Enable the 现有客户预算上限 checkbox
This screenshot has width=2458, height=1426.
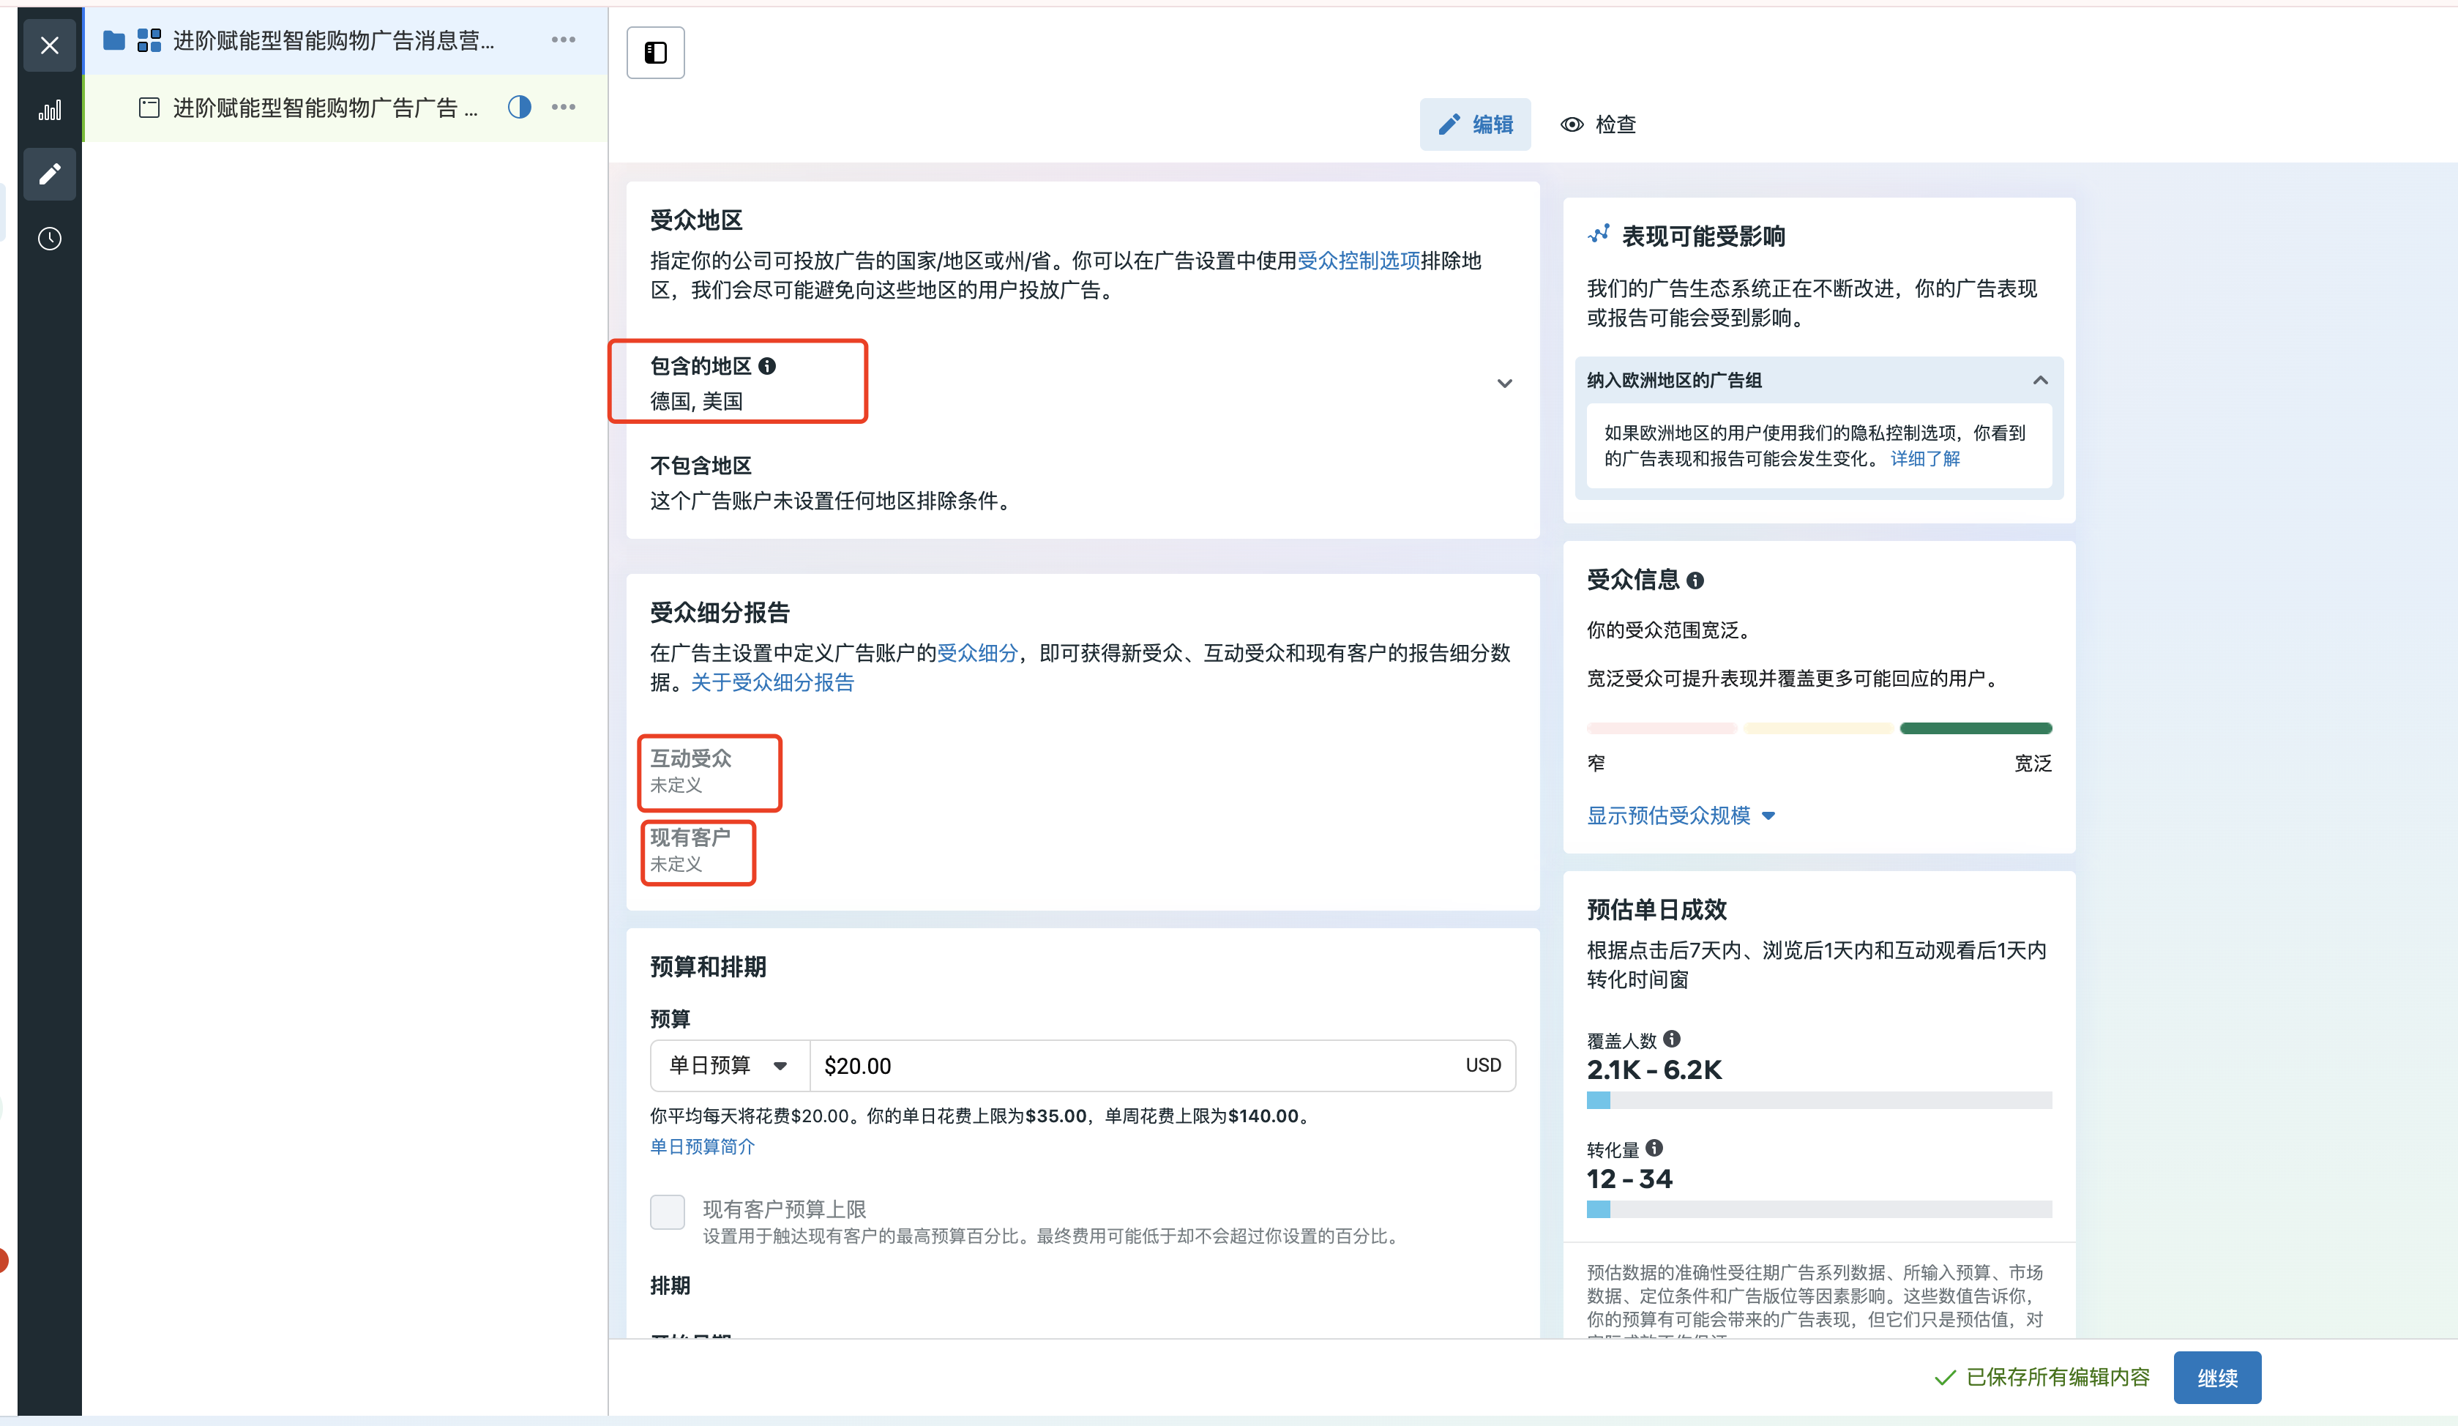[x=668, y=1211]
